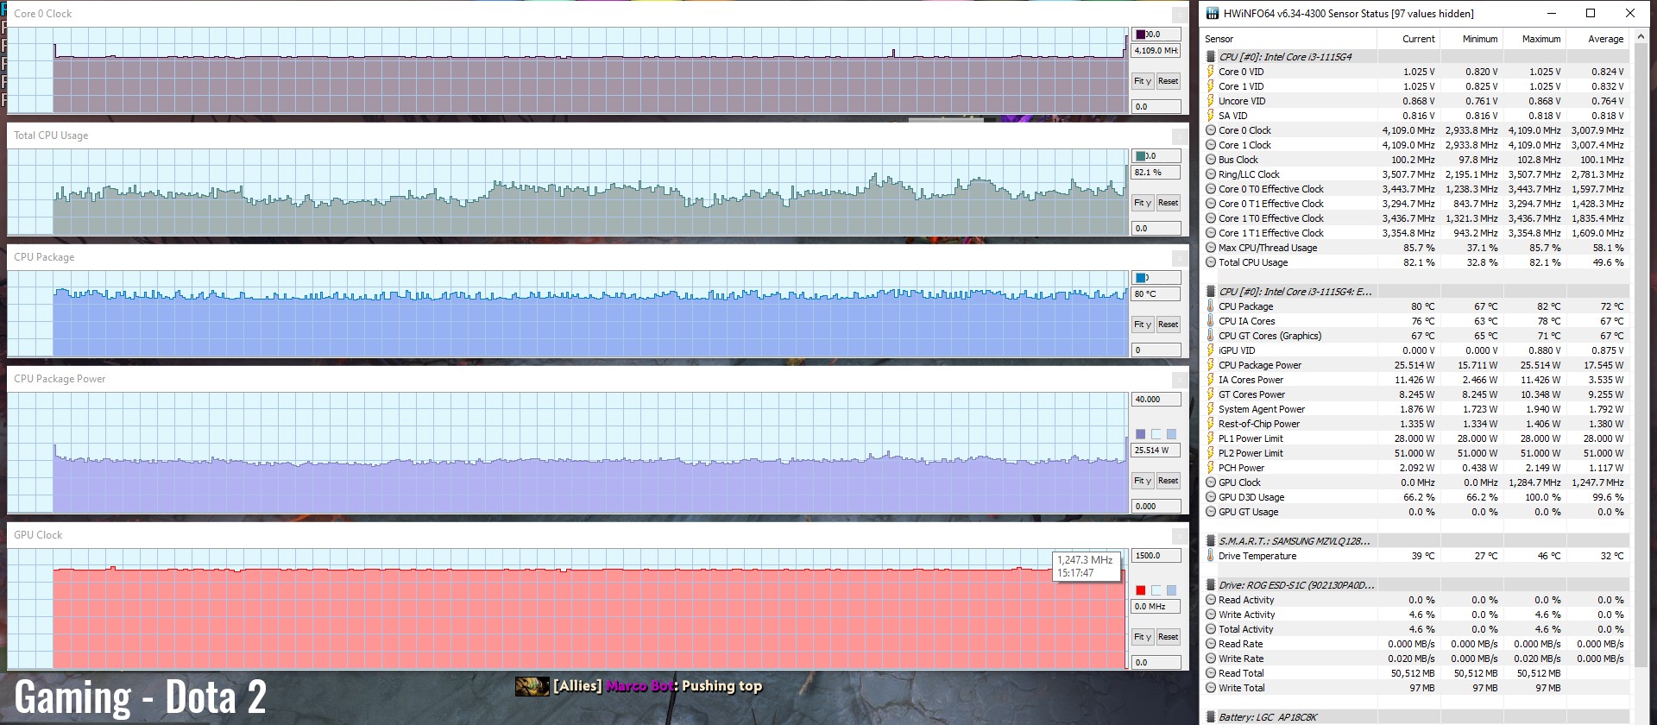This screenshot has width=1657, height=725.
Task: Click the red color swatch in GPU Clock graph
Action: coord(1141,590)
